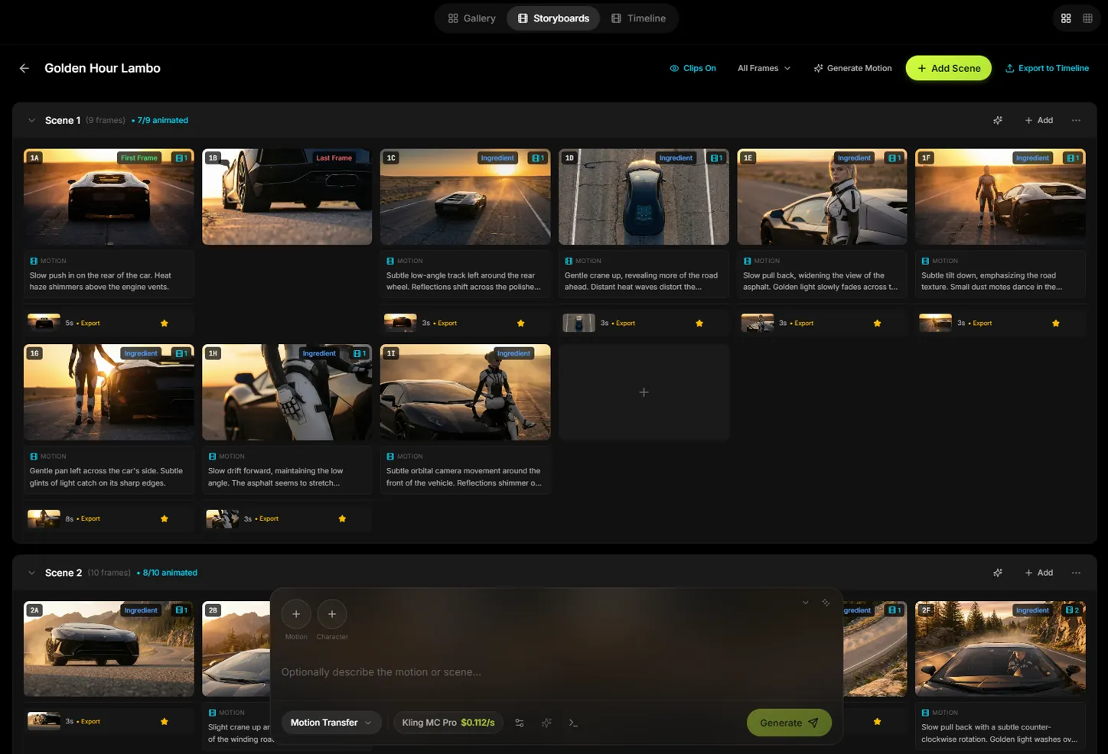Open the All Frames dropdown
Image resolution: width=1108 pixels, height=754 pixels.
click(763, 68)
